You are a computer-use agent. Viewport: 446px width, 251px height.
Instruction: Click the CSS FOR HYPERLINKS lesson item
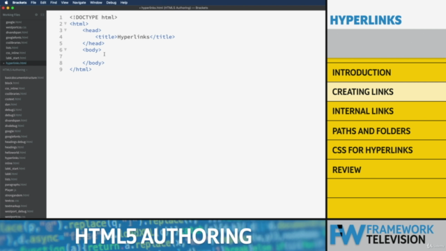[387, 150]
